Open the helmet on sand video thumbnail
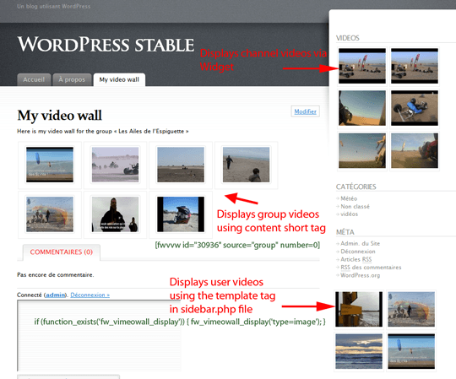Image resolution: width=456 pixels, height=379 pixels. click(181, 214)
